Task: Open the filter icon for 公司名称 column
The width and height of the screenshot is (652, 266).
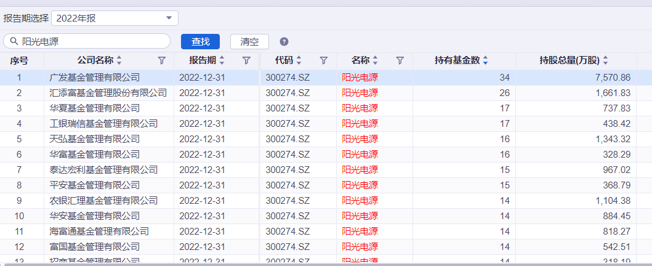Action: (x=162, y=61)
